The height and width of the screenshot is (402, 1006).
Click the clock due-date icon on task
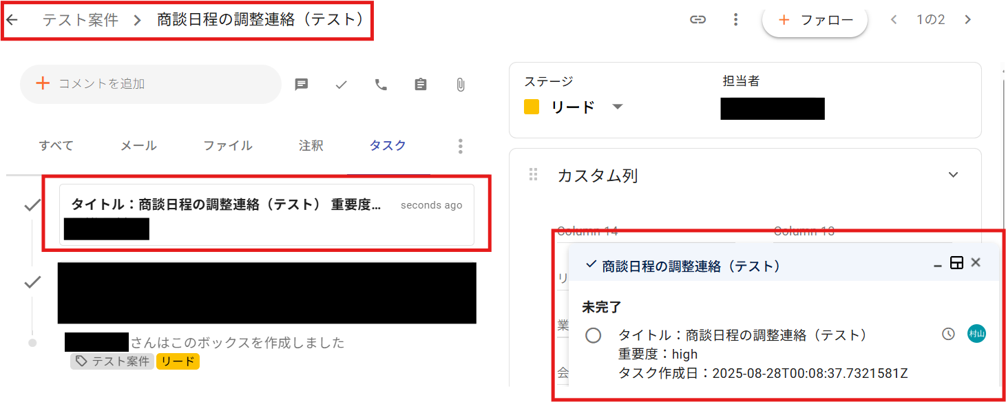tap(948, 334)
